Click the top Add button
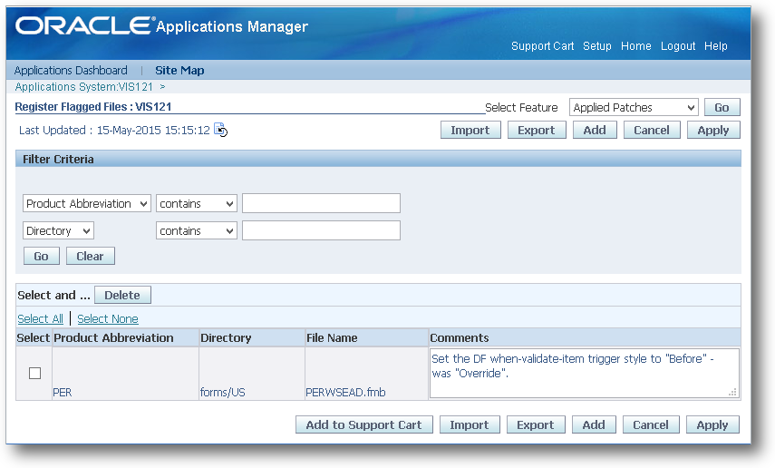775x468 pixels. pyautogui.click(x=595, y=130)
